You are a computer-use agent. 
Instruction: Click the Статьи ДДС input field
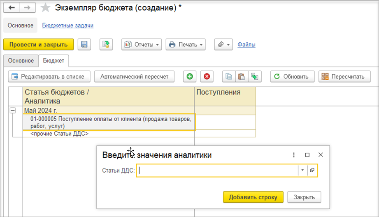click(x=218, y=170)
